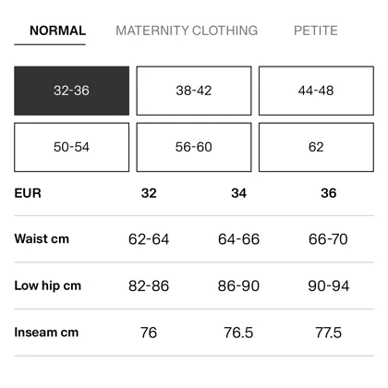Screen dimensions: 388x388
Task: Click the 62-64 waist value
Action: pos(149,239)
